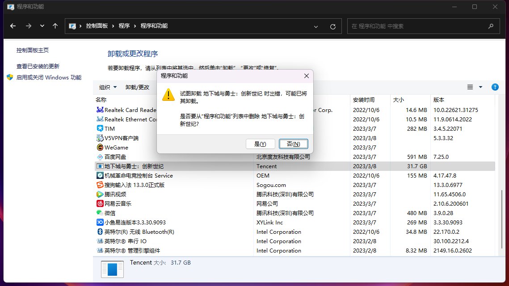
Task: Click the TIM application icon
Action: (x=100, y=128)
